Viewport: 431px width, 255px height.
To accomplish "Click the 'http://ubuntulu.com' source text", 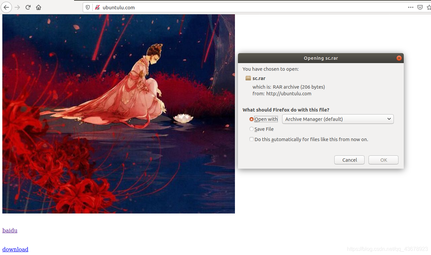I will 289,94.
